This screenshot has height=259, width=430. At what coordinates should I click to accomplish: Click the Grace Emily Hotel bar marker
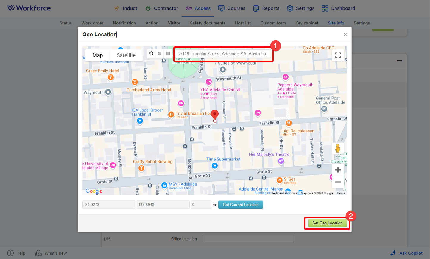click(111, 77)
